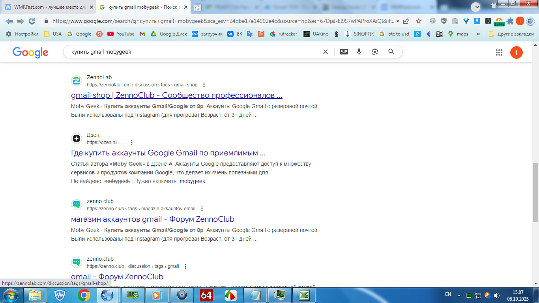This screenshot has height=303, width=539.
Task: Close the купить gmail mobygeek tab
Action: tap(186, 7)
